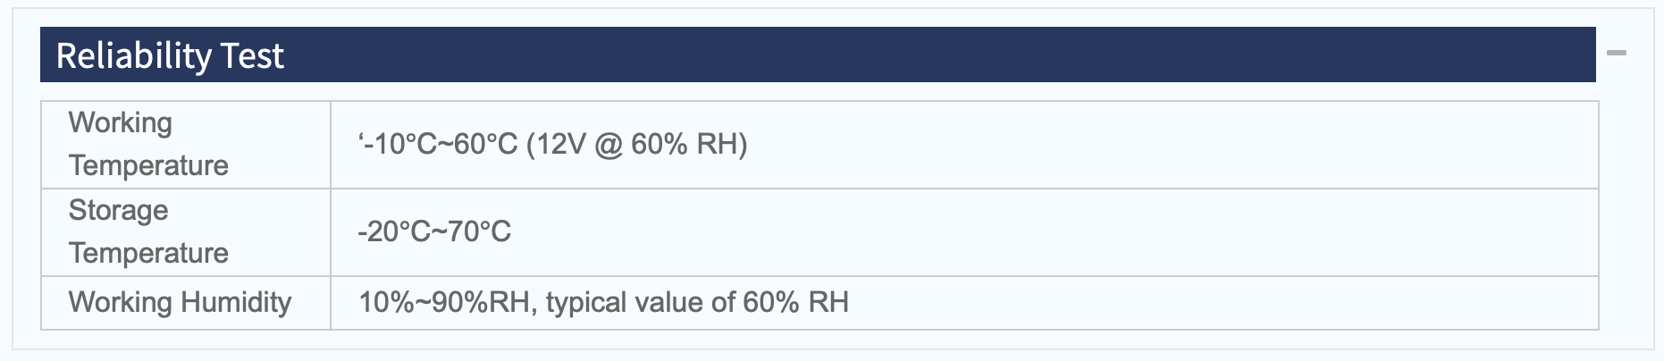Click the 70°C figure in storage row
This screenshot has width=1664, height=361.
pos(479,231)
